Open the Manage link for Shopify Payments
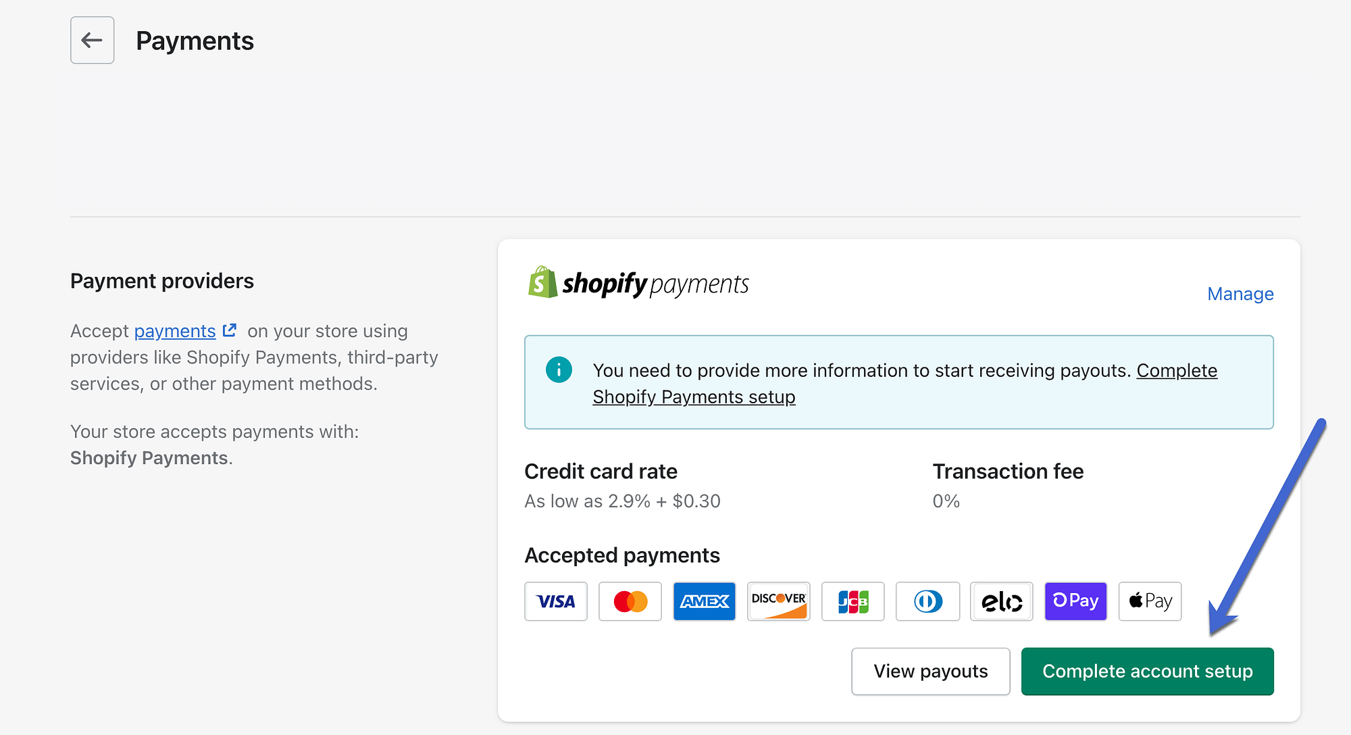 [1240, 294]
